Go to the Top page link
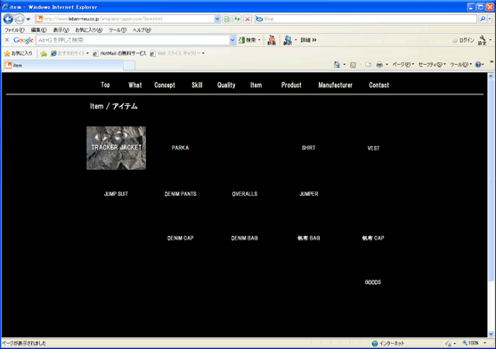496x349 pixels. pyautogui.click(x=105, y=85)
